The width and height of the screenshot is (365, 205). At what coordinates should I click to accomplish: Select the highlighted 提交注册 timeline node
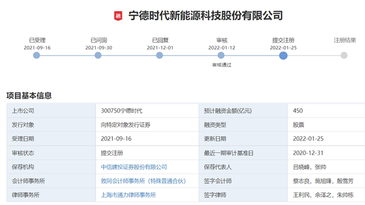[283, 55]
